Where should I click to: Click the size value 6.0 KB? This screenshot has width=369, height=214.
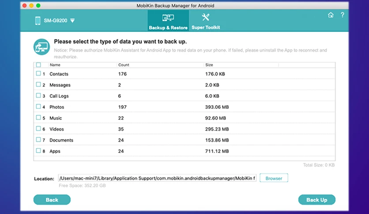pyautogui.click(x=212, y=96)
